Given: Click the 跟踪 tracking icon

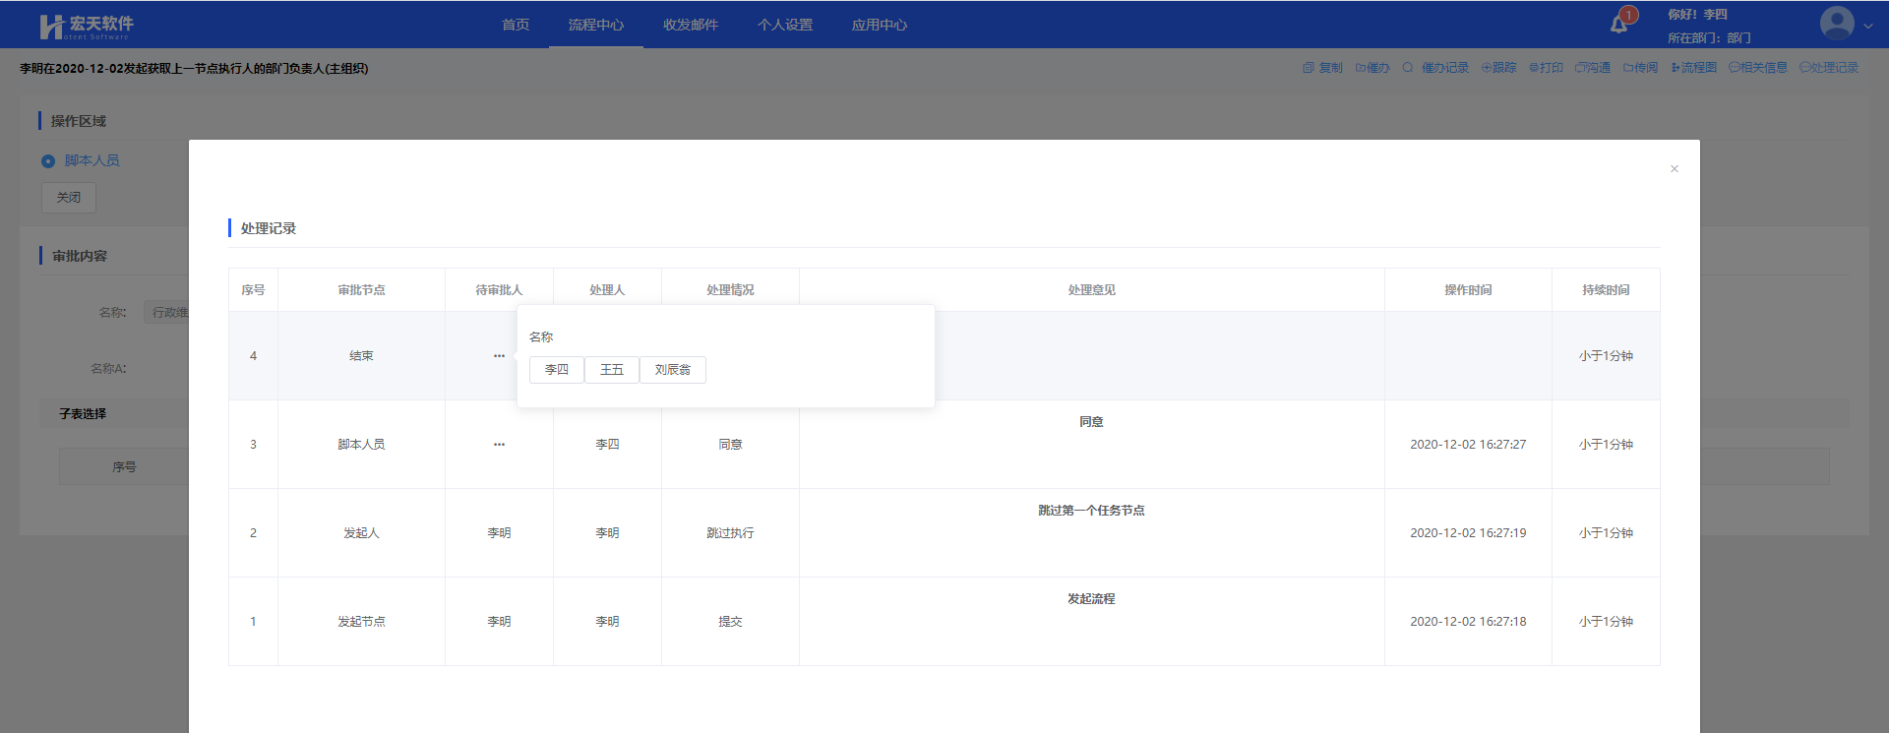Looking at the screenshot, I should [x=1487, y=68].
